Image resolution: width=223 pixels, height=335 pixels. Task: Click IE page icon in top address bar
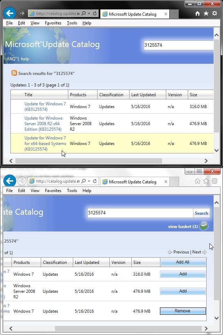[32, 14]
